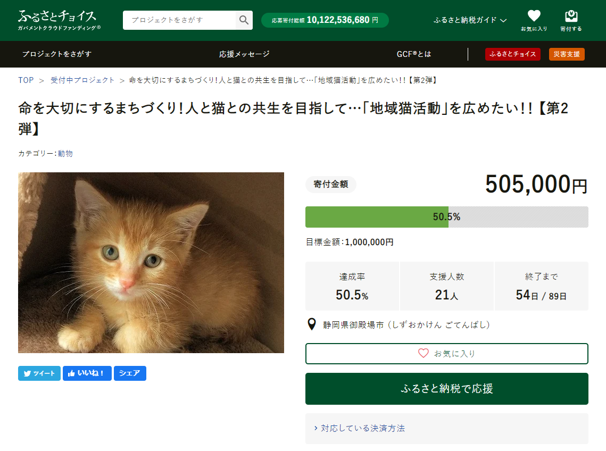Screen dimensions: 606x451
Task: Click the location pin icon next to 静岡県御殿場市
Action: 312,323
